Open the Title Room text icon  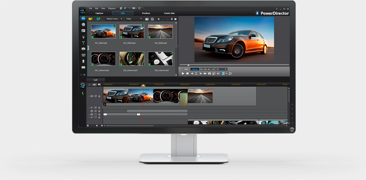[83, 43]
